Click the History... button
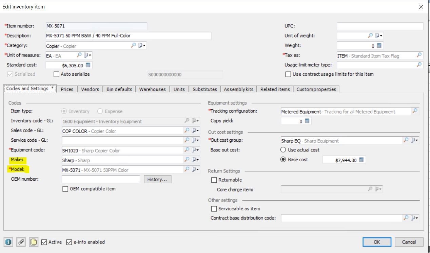The height and width of the screenshot is (253, 430). (x=158, y=179)
